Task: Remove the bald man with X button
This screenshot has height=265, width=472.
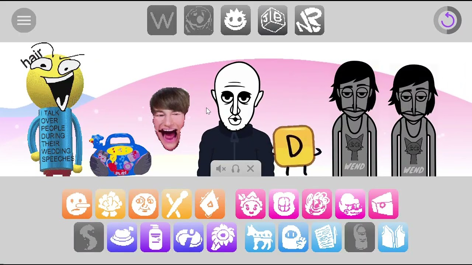Action: 250,169
